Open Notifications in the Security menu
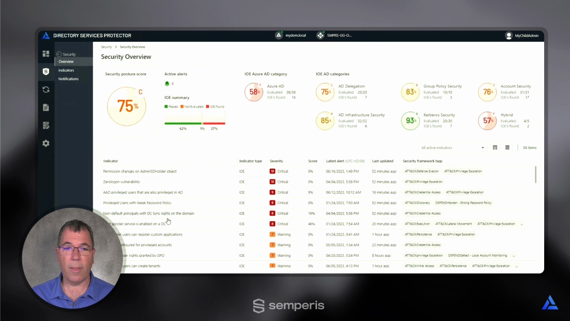Viewport: 570px width, 321px height. (x=68, y=79)
